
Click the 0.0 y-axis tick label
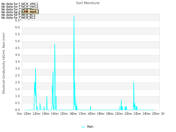click(x=17, y=110)
